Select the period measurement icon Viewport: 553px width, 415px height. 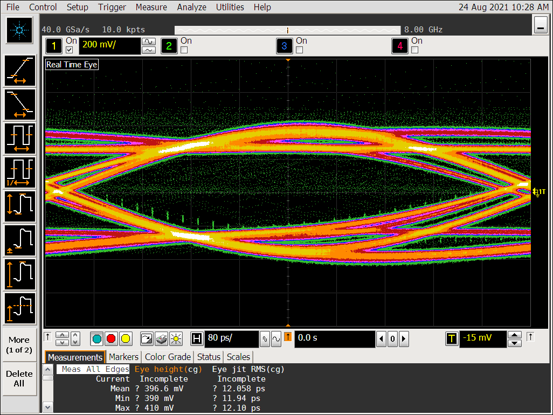(x=20, y=139)
